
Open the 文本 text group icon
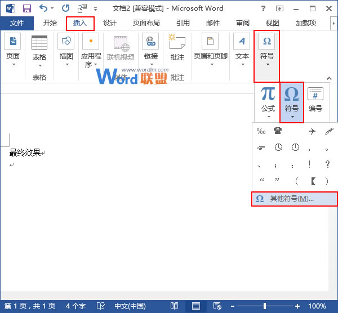pos(242,41)
